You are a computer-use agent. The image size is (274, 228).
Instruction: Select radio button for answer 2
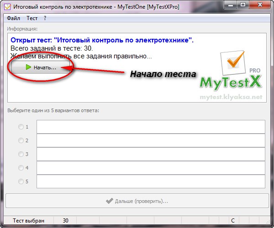pyautogui.click(x=21, y=140)
